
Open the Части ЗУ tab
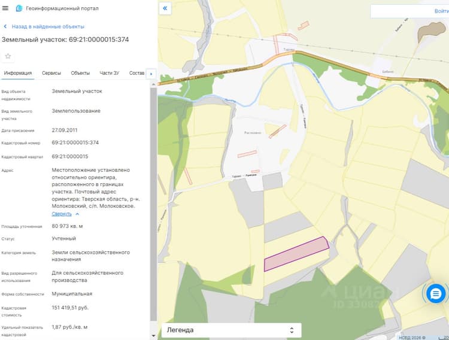point(110,73)
